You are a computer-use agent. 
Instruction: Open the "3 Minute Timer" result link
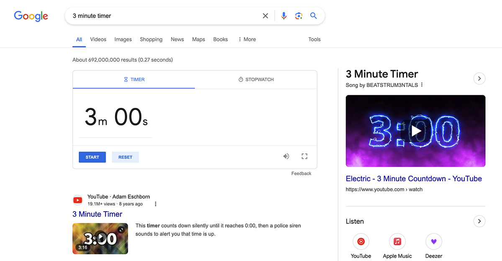[97, 214]
